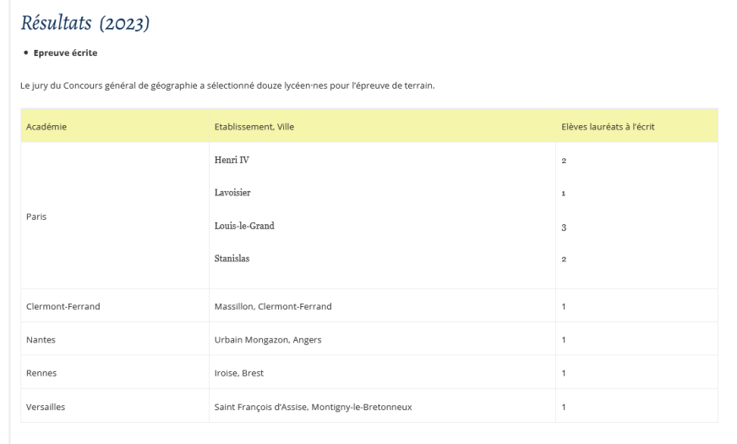
Task: Click Urbain Mongazon, Angers cell
Action: point(268,340)
